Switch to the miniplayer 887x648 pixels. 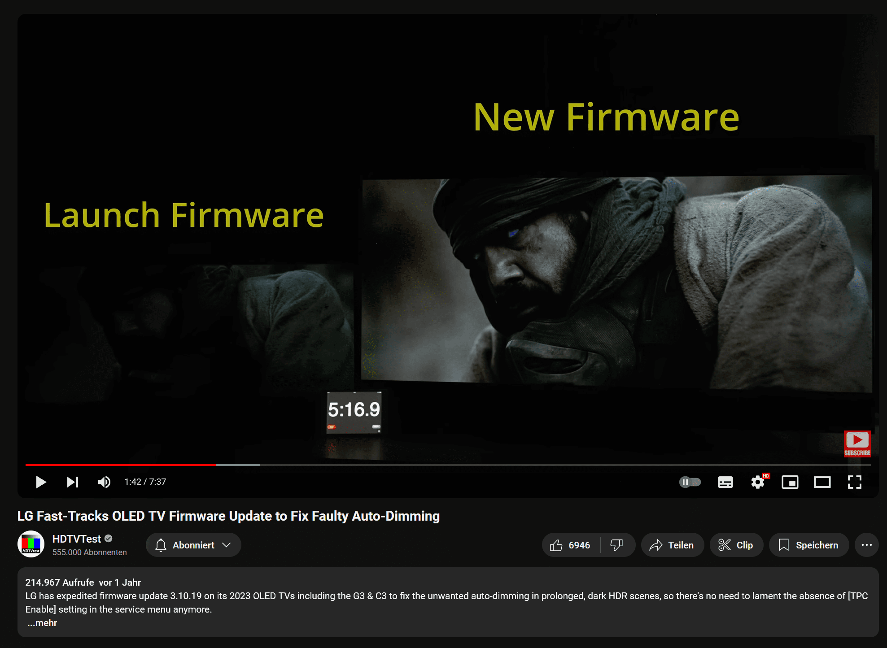click(790, 482)
